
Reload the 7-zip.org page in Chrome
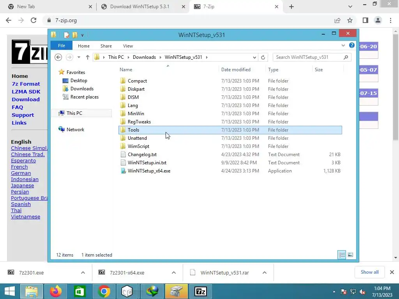[34, 20]
